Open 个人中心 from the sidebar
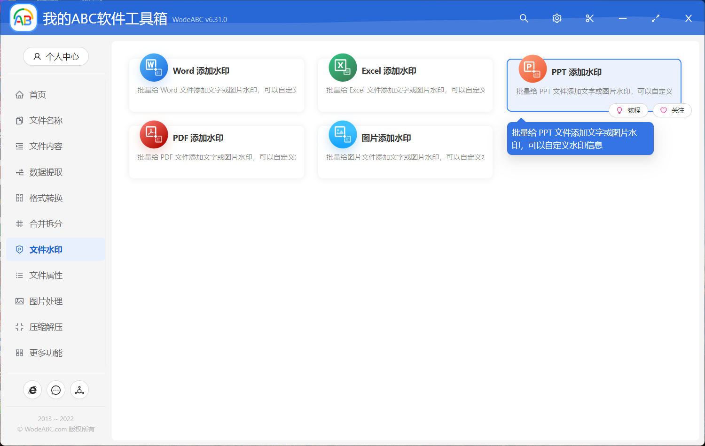The image size is (705, 446). tap(56, 56)
